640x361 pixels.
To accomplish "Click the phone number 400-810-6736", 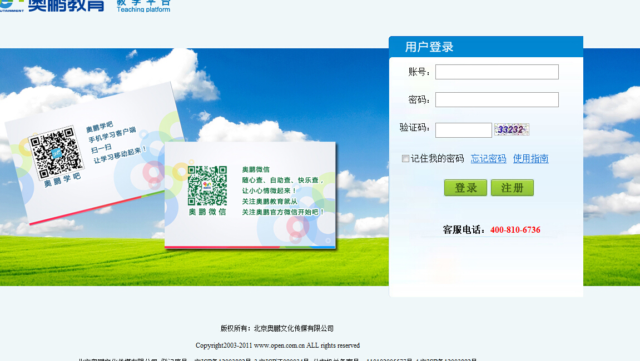I will point(515,230).
